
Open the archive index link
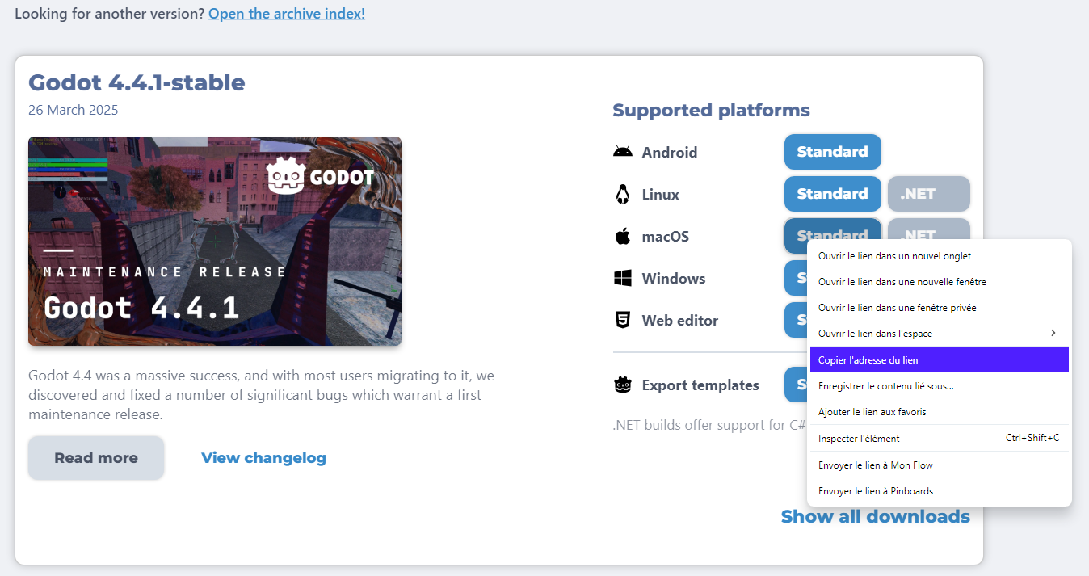pyautogui.click(x=287, y=14)
